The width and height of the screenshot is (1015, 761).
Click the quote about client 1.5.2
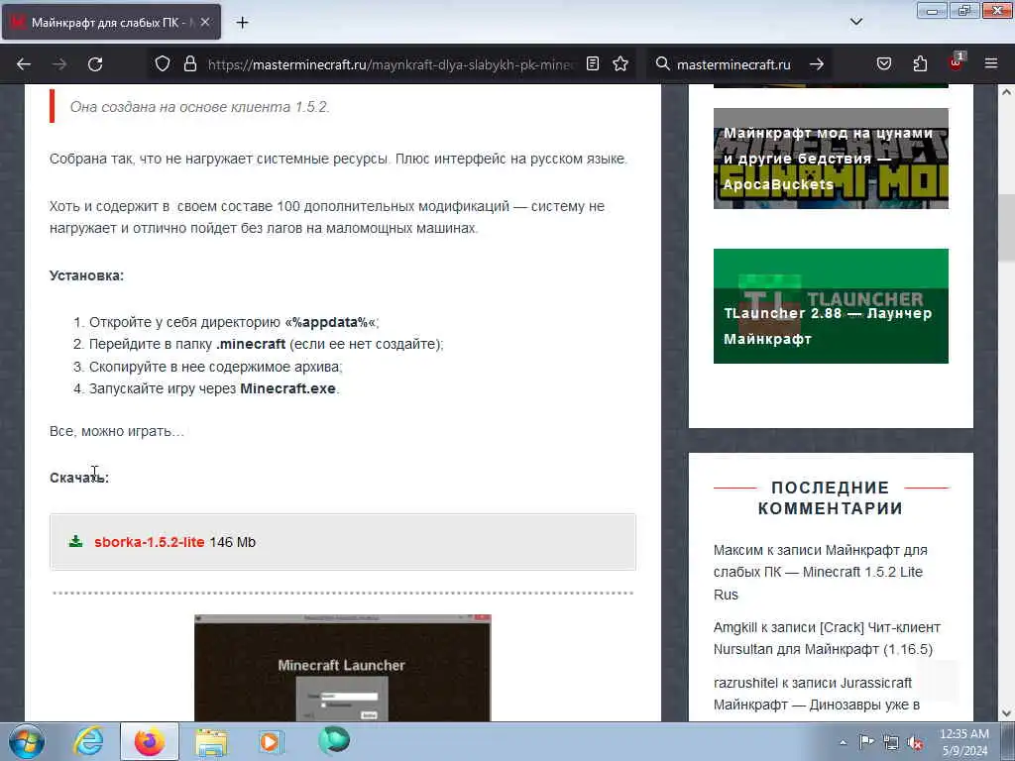click(x=200, y=107)
